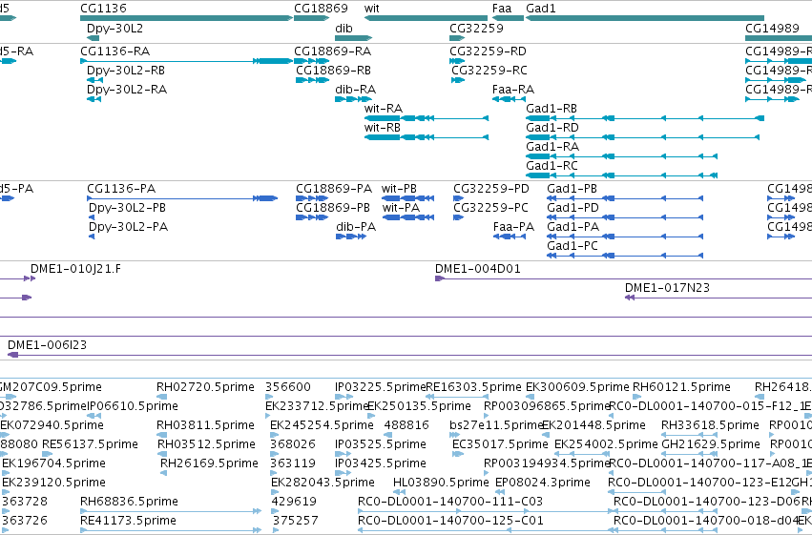The height and width of the screenshot is (535, 812).
Task: Click the dib gene label
Action: point(344,28)
